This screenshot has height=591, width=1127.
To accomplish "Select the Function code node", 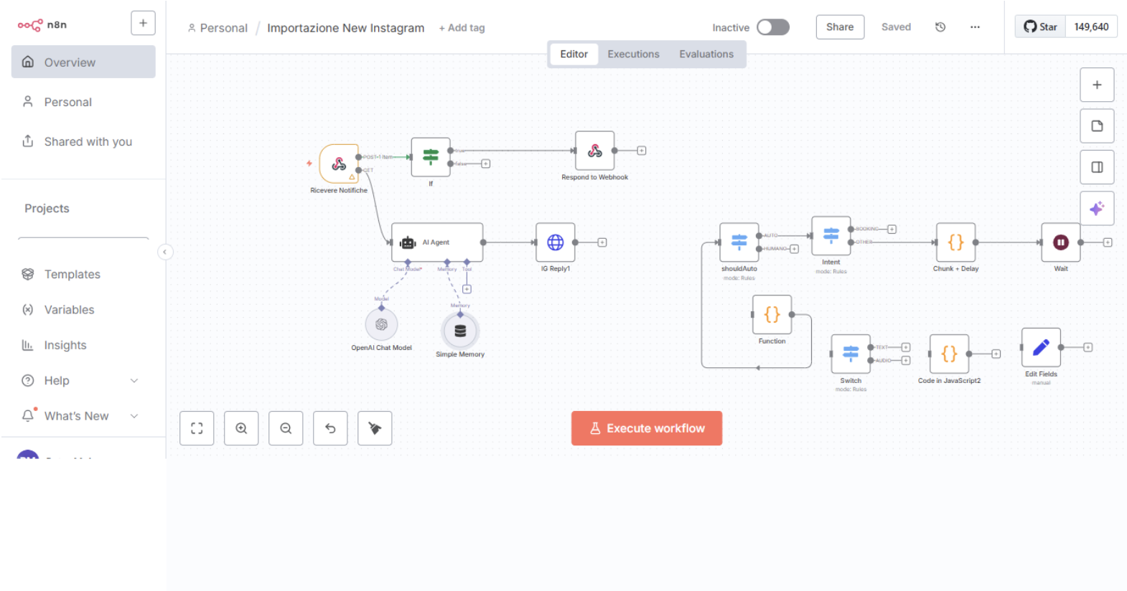I will point(772,315).
